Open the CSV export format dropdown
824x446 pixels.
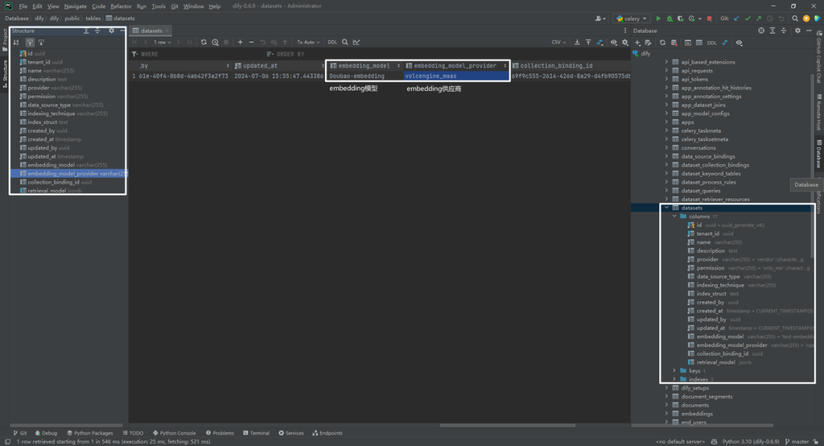[x=558, y=42]
